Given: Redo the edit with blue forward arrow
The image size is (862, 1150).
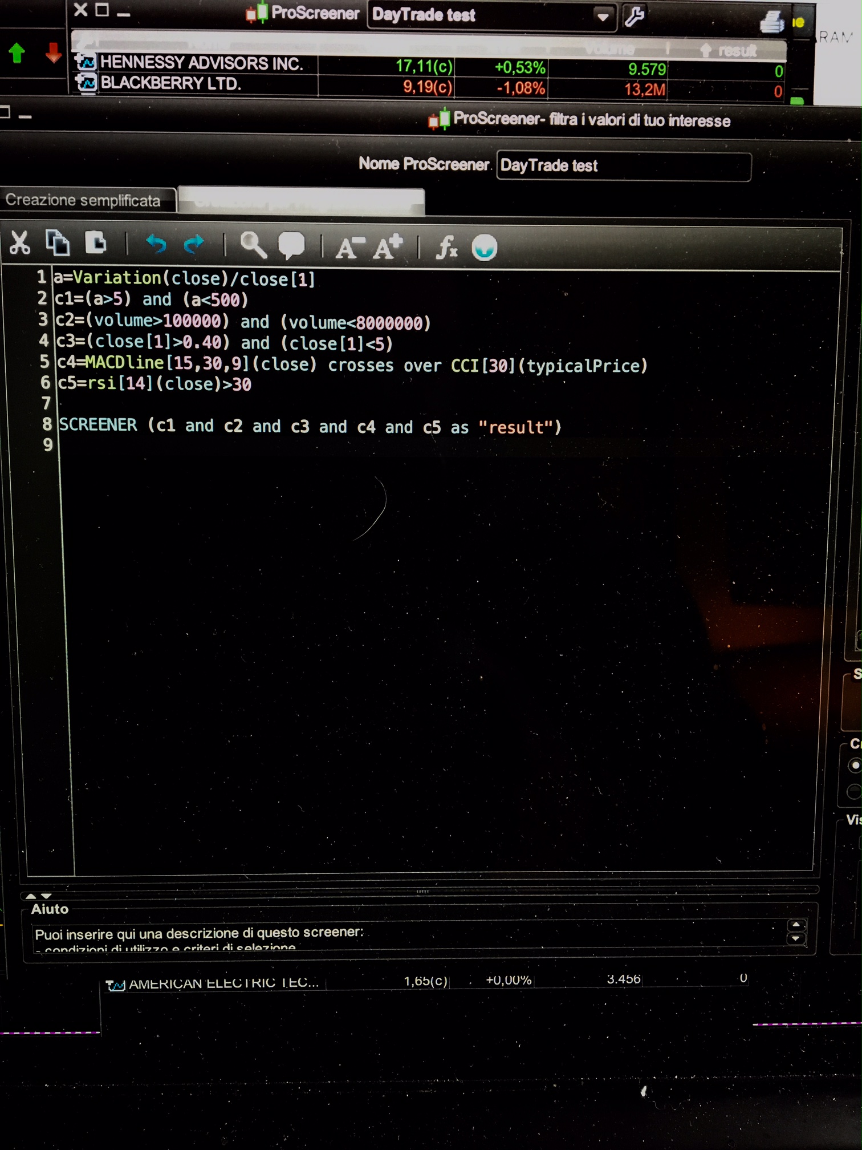Looking at the screenshot, I should click(x=194, y=244).
